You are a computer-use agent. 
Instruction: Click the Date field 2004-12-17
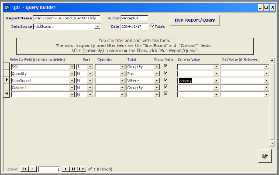134,26
